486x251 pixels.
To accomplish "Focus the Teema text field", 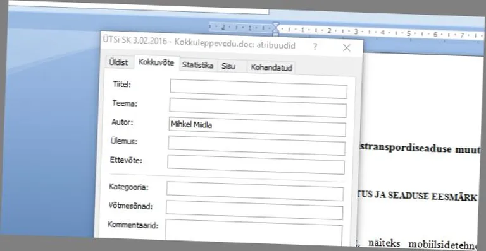I will pyautogui.click(x=258, y=108).
